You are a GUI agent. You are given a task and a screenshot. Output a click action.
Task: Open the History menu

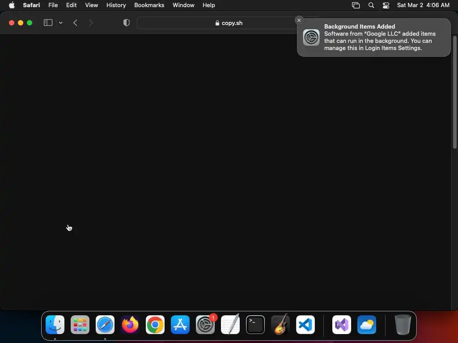pos(116,5)
